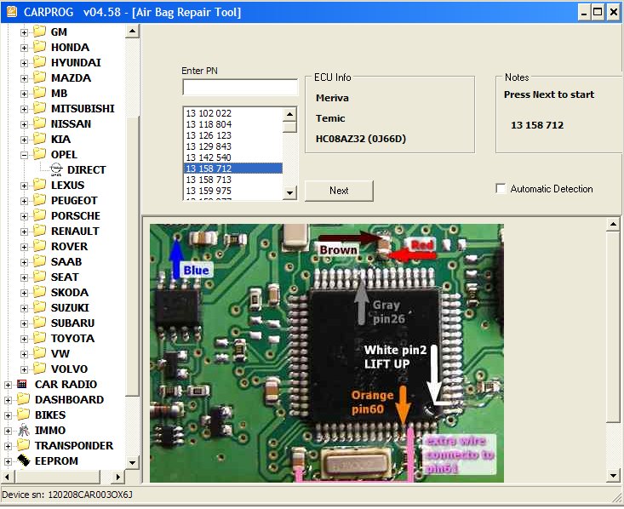Image resolution: width=624 pixels, height=509 pixels.
Task: Expand the MB tree node
Action: (x=24, y=94)
